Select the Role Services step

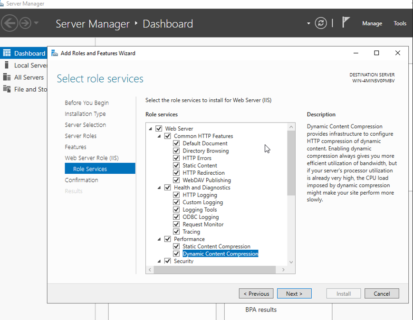coord(100,169)
